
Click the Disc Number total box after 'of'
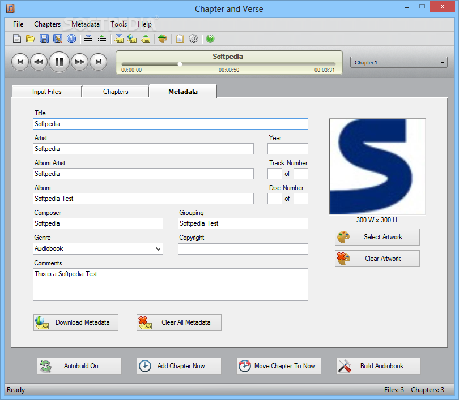click(x=301, y=199)
